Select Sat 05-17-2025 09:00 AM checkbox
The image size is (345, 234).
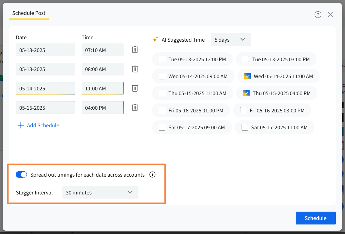162,127
